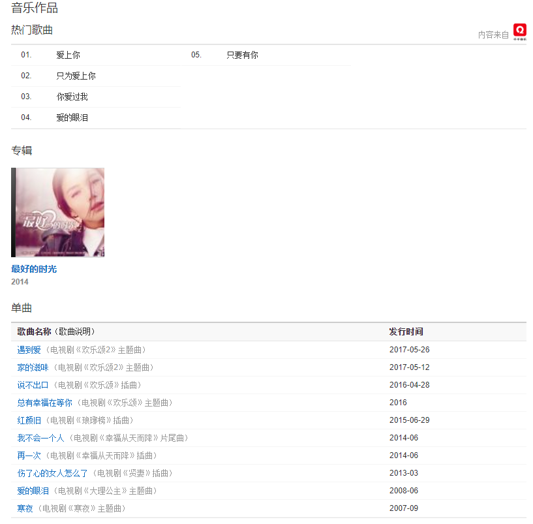
Task: Click single 我不会一个人
Action: click(x=40, y=438)
